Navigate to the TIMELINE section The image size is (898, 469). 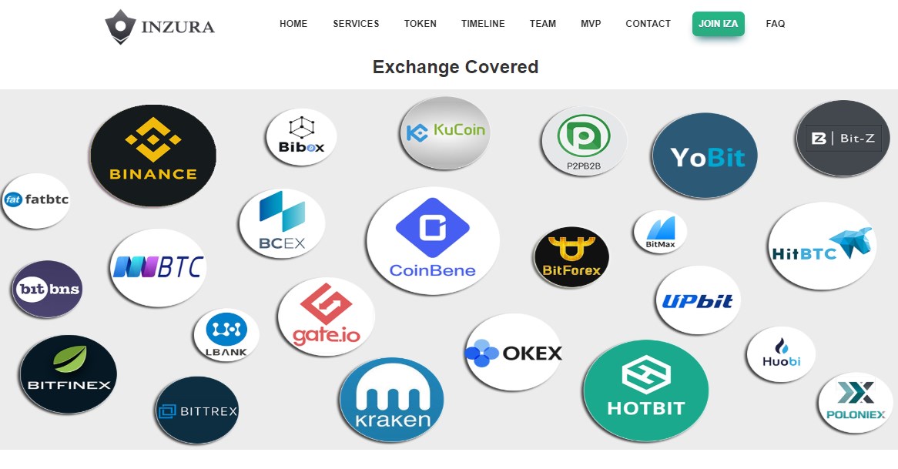(x=484, y=23)
